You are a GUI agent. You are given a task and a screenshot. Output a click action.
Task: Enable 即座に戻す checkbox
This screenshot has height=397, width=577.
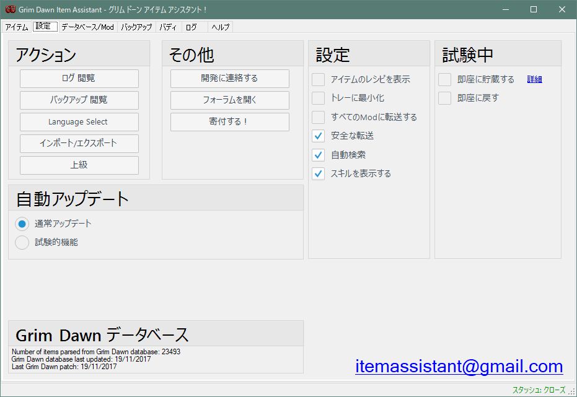(444, 98)
